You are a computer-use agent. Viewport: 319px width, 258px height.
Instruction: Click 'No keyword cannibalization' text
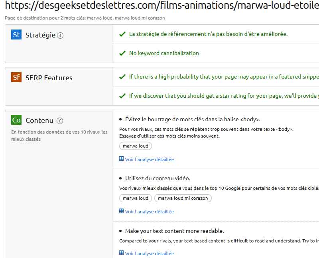[164, 53]
